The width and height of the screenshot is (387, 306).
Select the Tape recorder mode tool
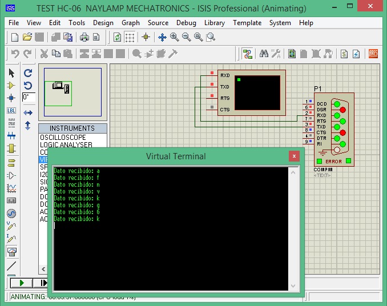(11, 200)
